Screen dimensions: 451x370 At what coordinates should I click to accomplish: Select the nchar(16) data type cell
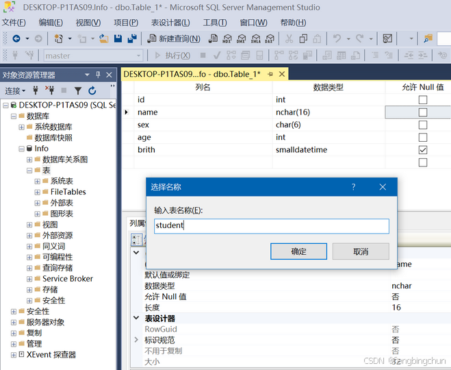328,112
